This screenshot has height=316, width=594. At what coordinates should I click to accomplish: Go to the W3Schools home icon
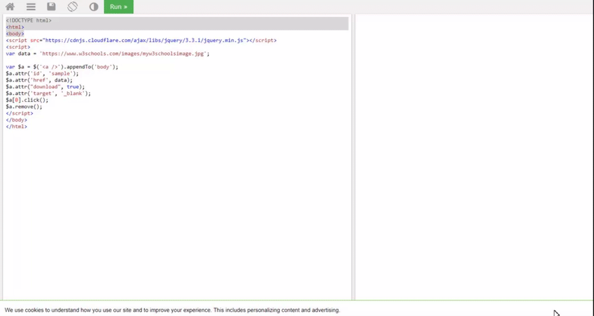10,7
